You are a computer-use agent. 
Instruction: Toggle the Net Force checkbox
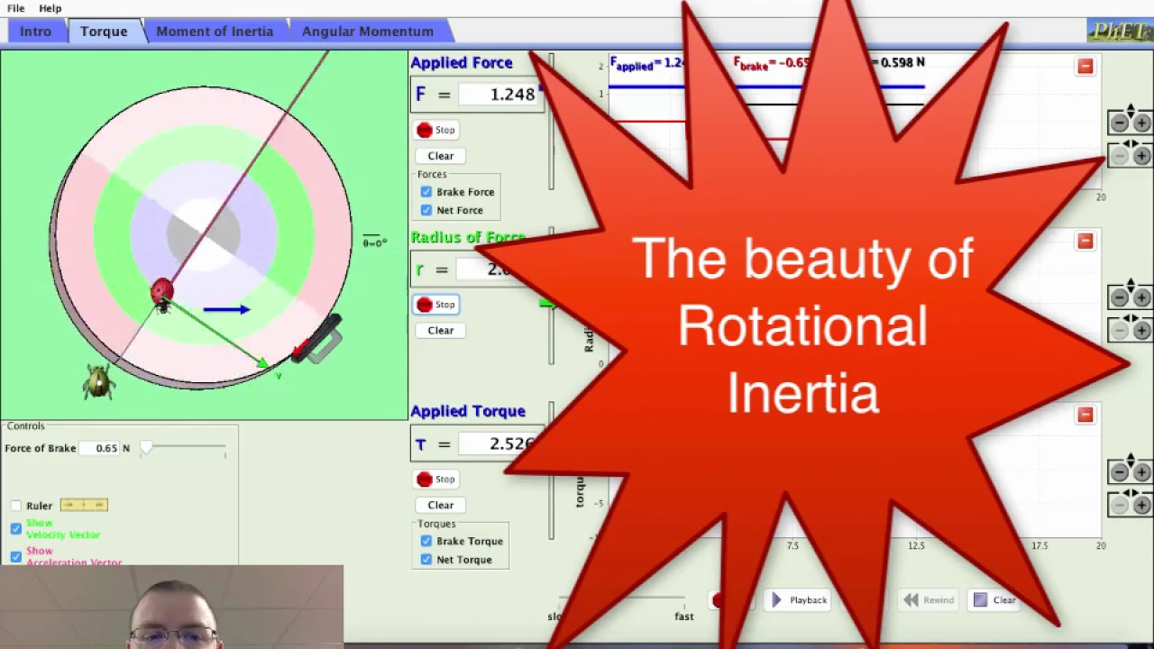point(426,210)
